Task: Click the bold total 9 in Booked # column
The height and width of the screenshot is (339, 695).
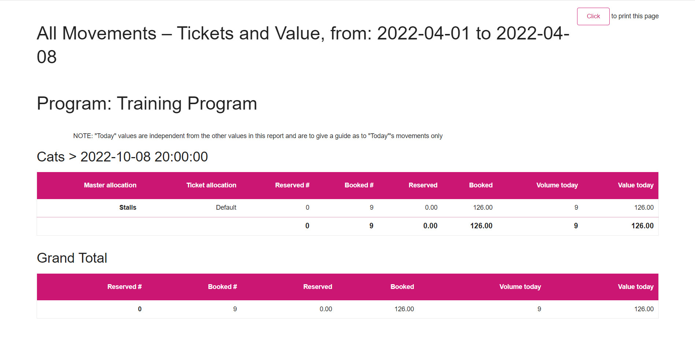Action: [371, 226]
